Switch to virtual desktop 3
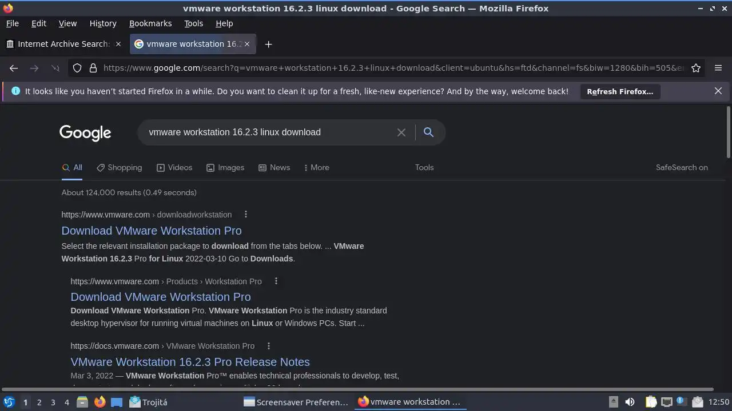This screenshot has width=732, height=411. (x=53, y=402)
